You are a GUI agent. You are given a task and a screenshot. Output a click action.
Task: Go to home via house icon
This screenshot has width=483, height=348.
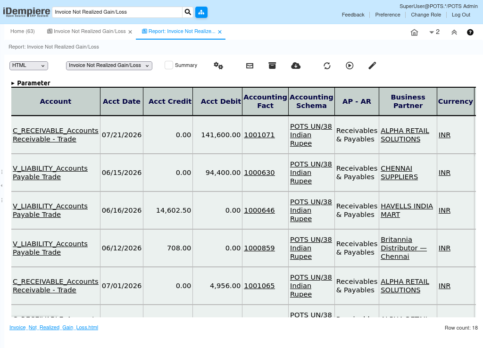coord(414,33)
